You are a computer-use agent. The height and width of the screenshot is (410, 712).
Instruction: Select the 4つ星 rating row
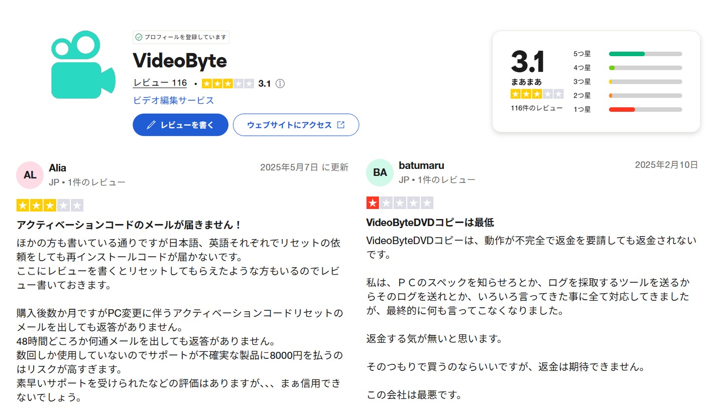(x=628, y=68)
